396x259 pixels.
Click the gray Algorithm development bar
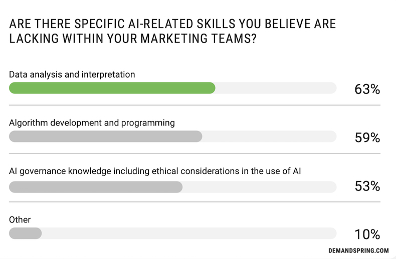click(106, 136)
